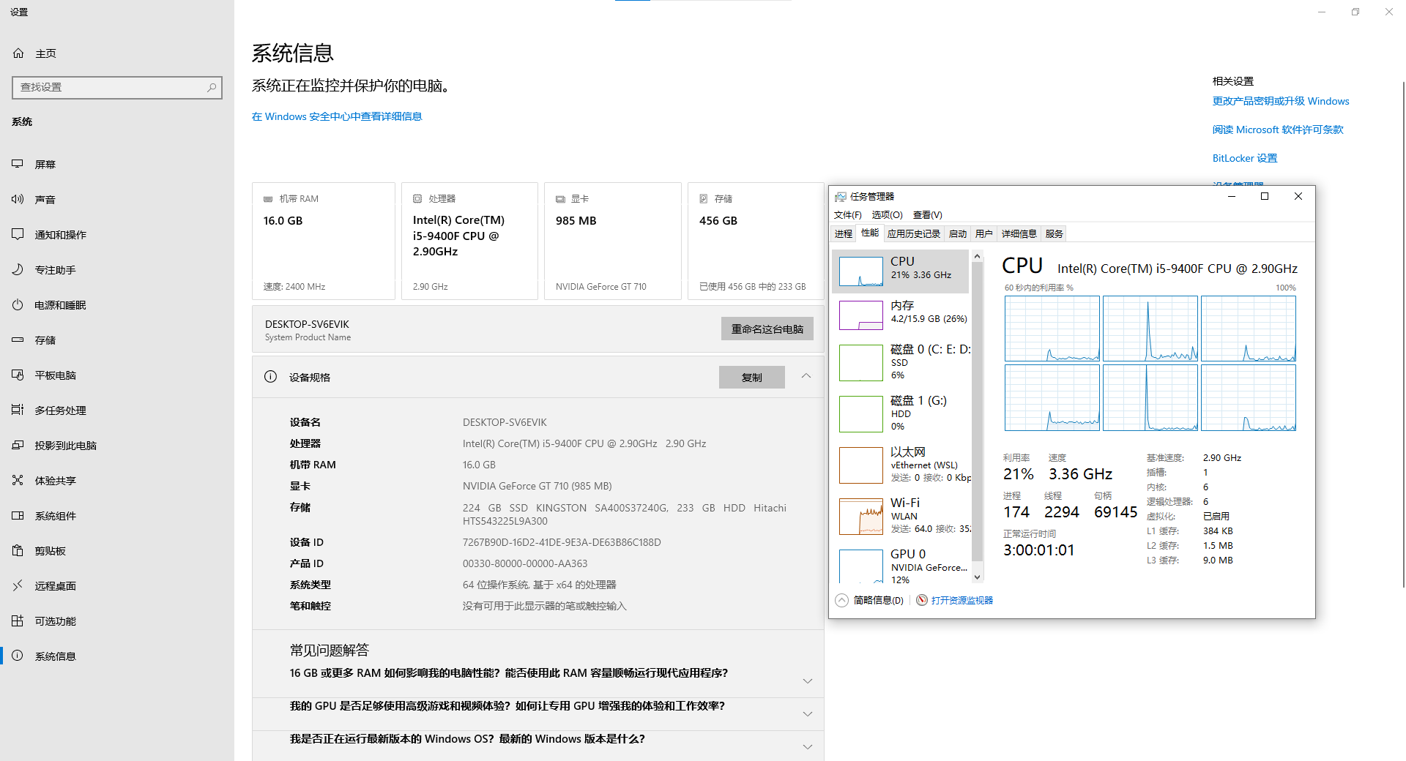Switch to the 进程 tab in Task Manager
This screenshot has height=761, width=1406.
pyautogui.click(x=843, y=233)
